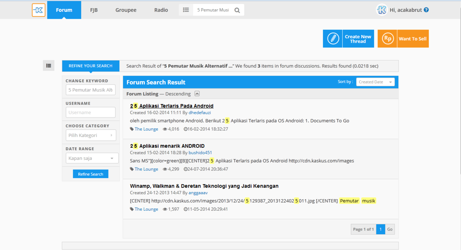The image size is (461, 250).
Task: Open the Pilih Kategori category dropdown
Action: pos(91,135)
